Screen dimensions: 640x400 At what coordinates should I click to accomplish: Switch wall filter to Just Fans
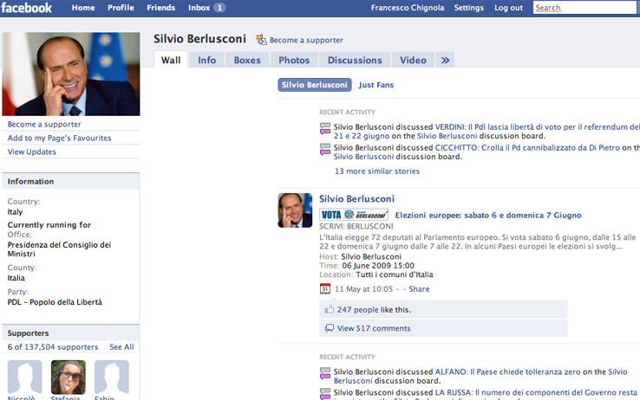(x=376, y=85)
